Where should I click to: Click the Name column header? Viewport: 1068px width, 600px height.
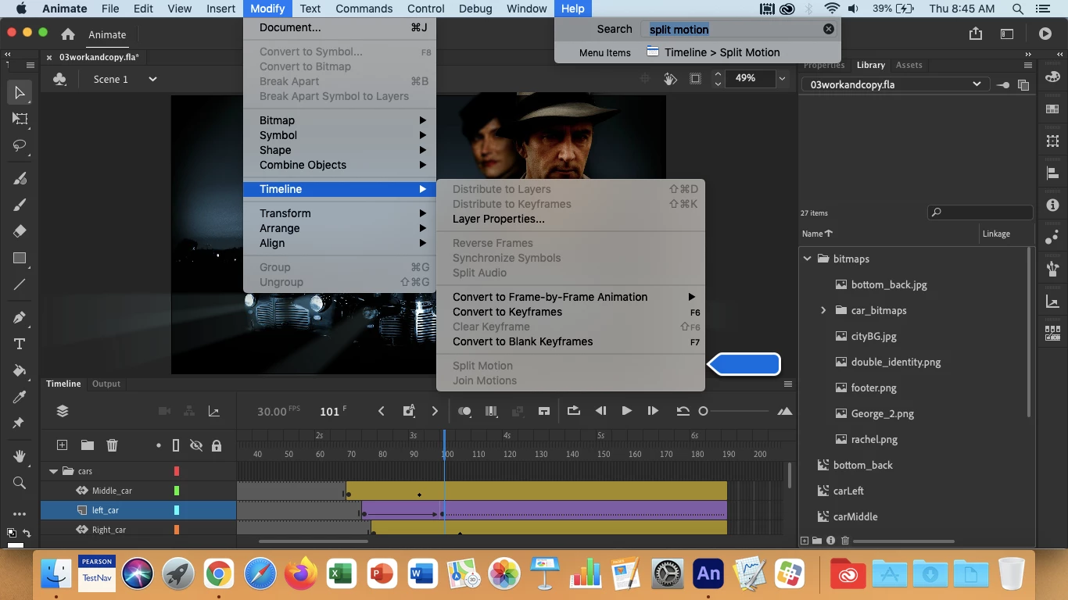point(817,234)
